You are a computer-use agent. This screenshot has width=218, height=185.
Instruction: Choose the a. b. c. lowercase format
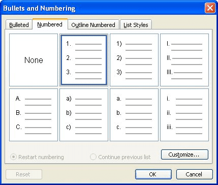(x=134, y=115)
